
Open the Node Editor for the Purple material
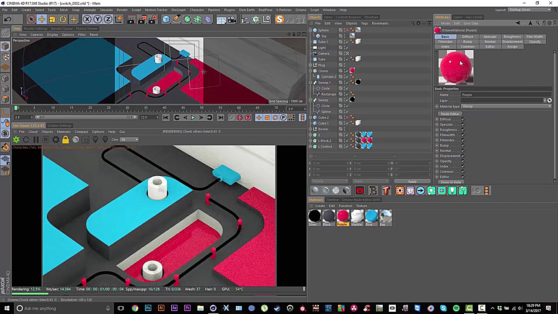coord(450,114)
